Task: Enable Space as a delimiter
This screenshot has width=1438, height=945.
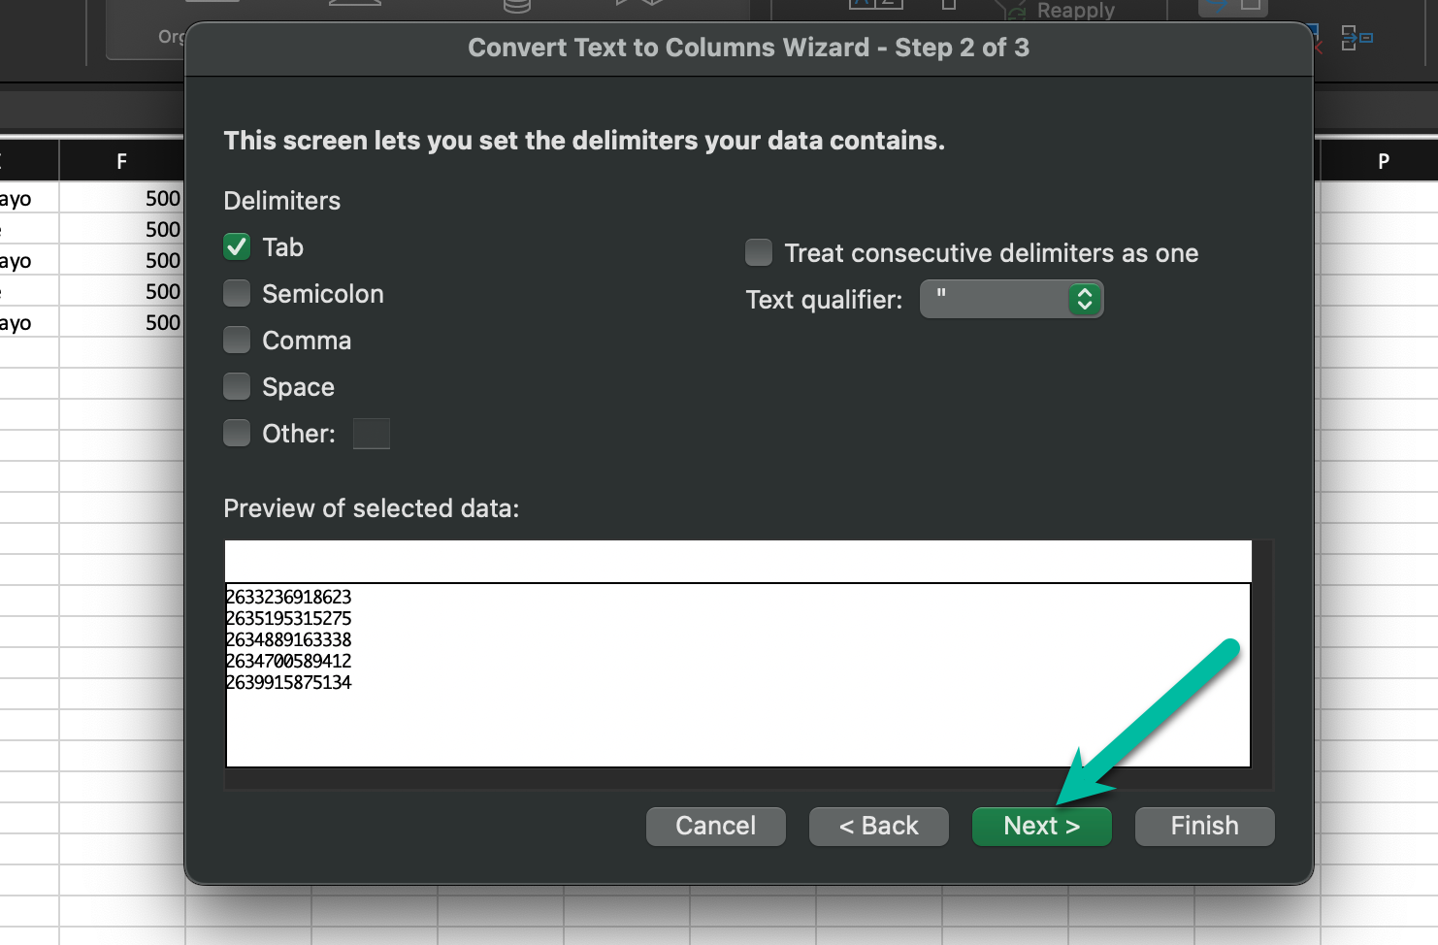Action: pyautogui.click(x=237, y=387)
